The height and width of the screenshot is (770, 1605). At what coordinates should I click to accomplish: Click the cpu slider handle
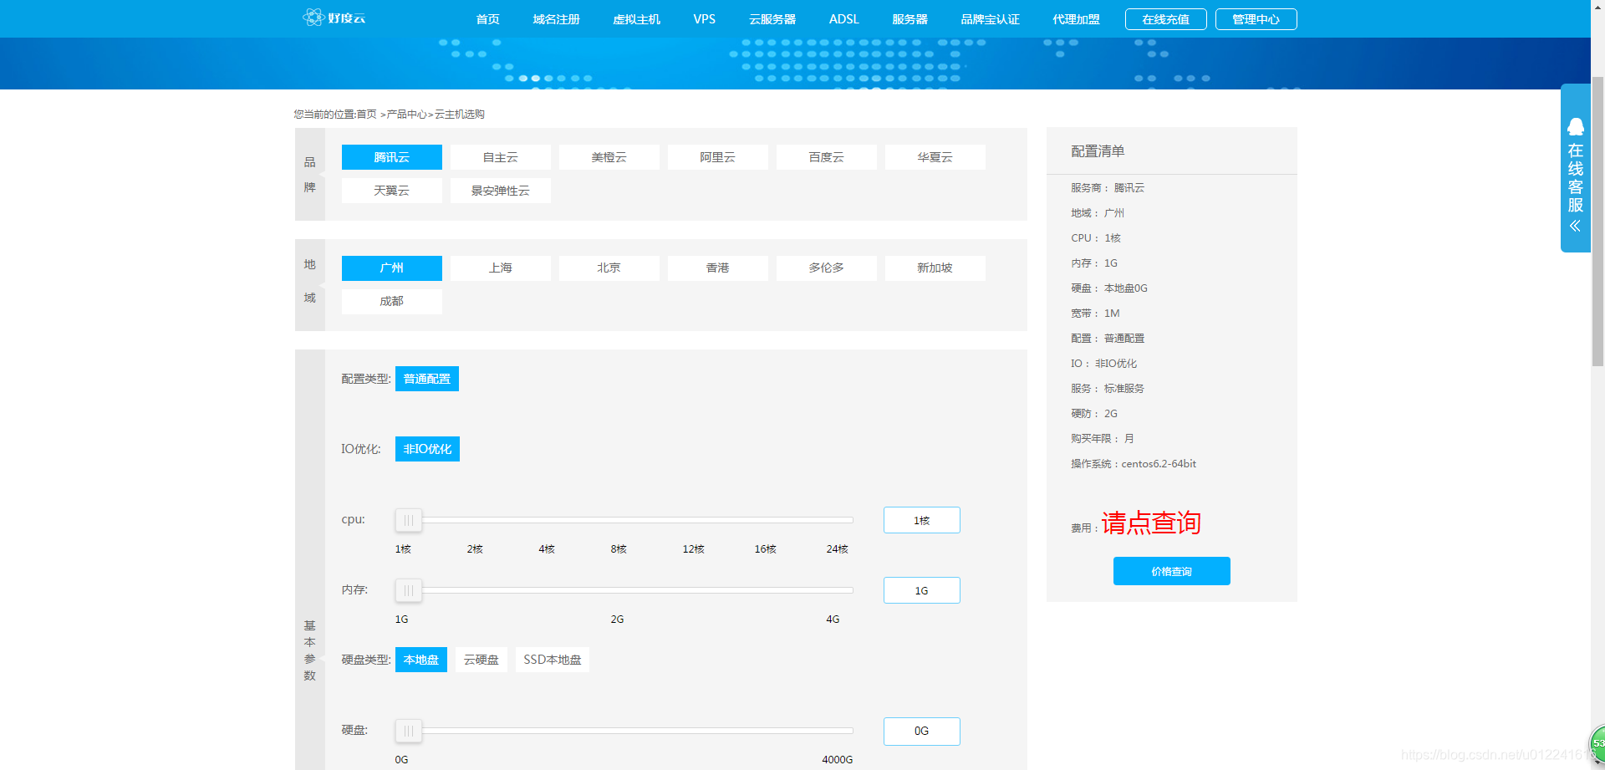pos(409,520)
